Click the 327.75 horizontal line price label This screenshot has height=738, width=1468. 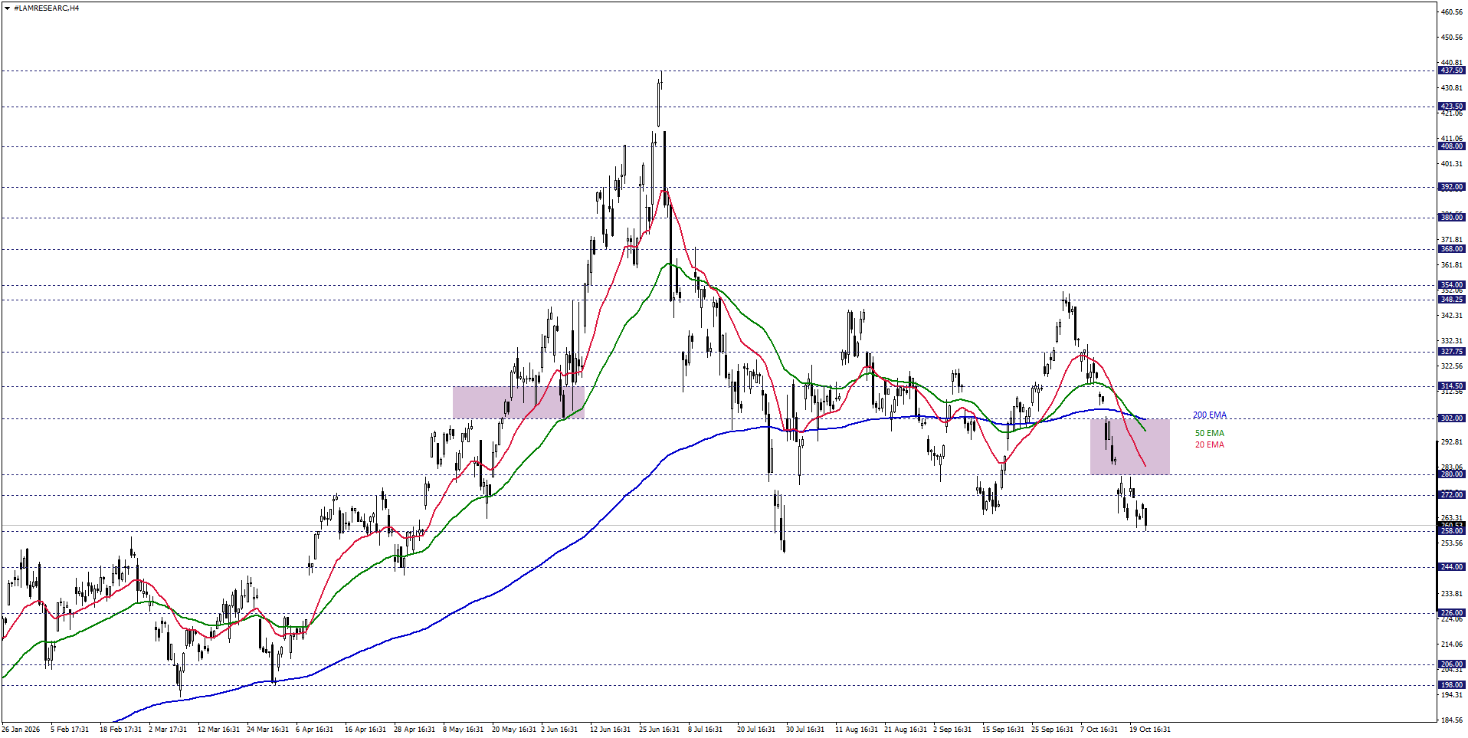coord(1451,352)
